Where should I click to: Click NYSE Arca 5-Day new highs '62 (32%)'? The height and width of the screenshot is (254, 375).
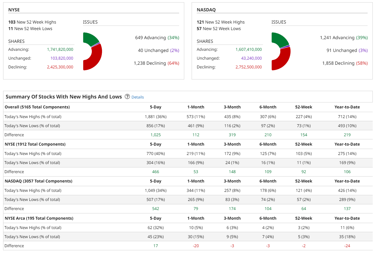click(156, 228)
